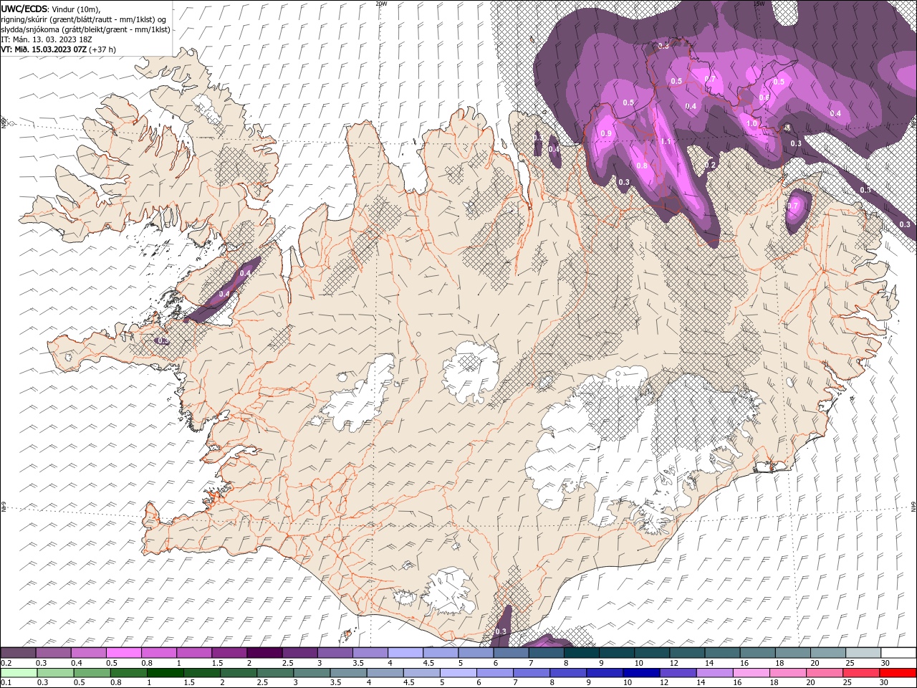The height and width of the screenshot is (688, 917).
Task: Click the 15W longitude label at top
Action: (x=759, y=4)
